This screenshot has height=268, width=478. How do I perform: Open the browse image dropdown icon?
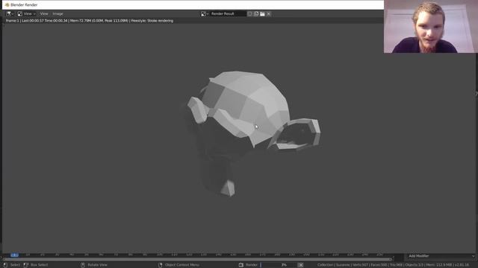click(204, 13)
